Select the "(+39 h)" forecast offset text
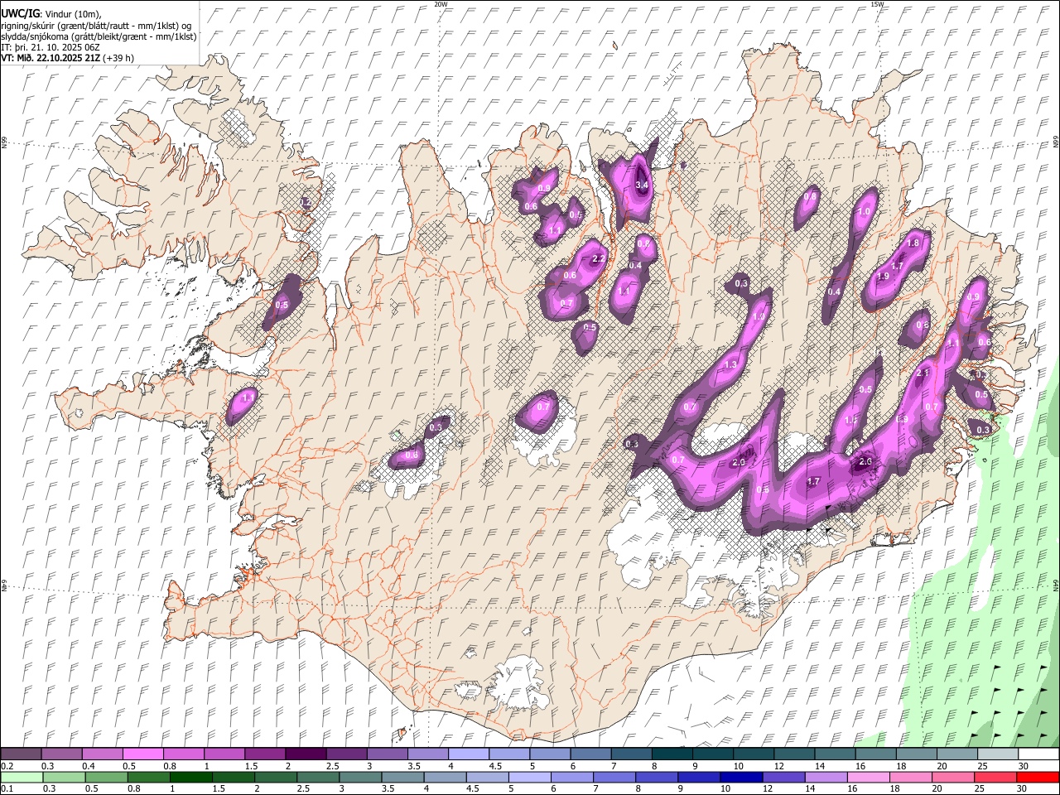The height and width of the screenshot is (795, 1060). click(x=119, y=58)
